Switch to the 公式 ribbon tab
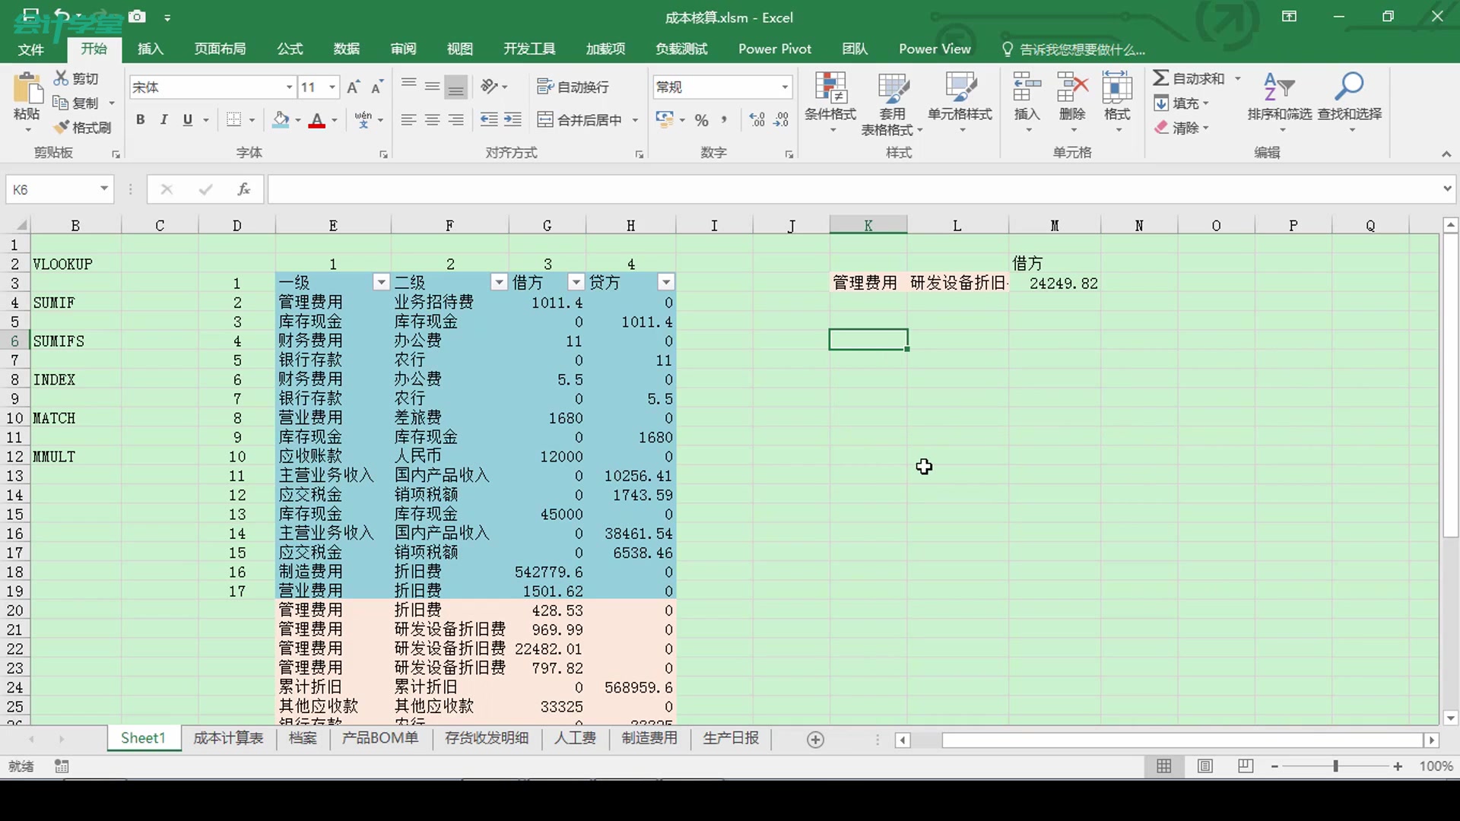1460x821 pixels. pos(289,48)
